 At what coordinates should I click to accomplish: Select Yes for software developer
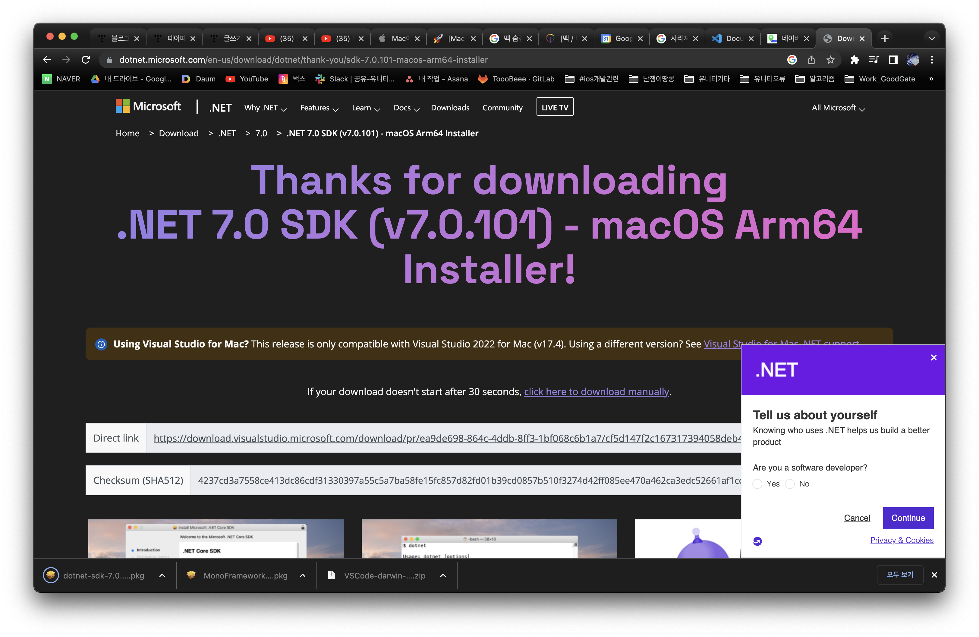757,484
